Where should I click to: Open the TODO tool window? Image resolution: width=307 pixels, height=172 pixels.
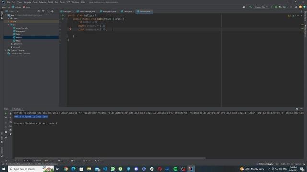[37, 161]
